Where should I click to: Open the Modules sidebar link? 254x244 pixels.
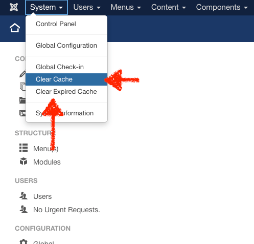point(47,162)
